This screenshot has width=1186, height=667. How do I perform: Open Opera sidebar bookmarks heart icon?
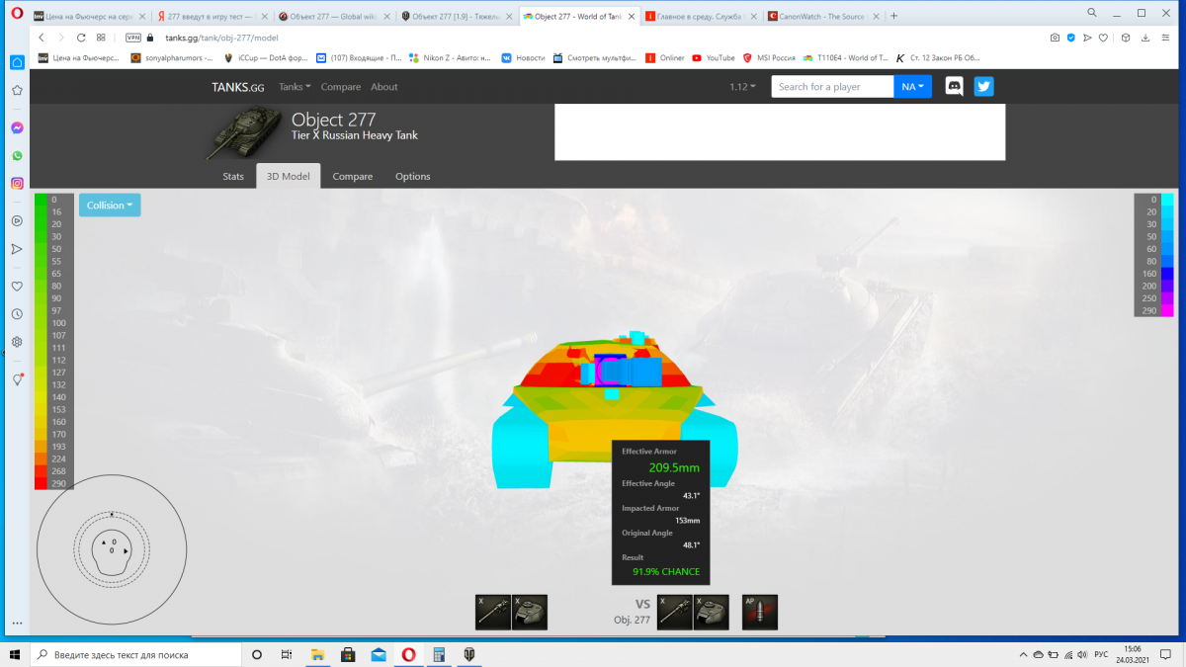coord(17,287)
